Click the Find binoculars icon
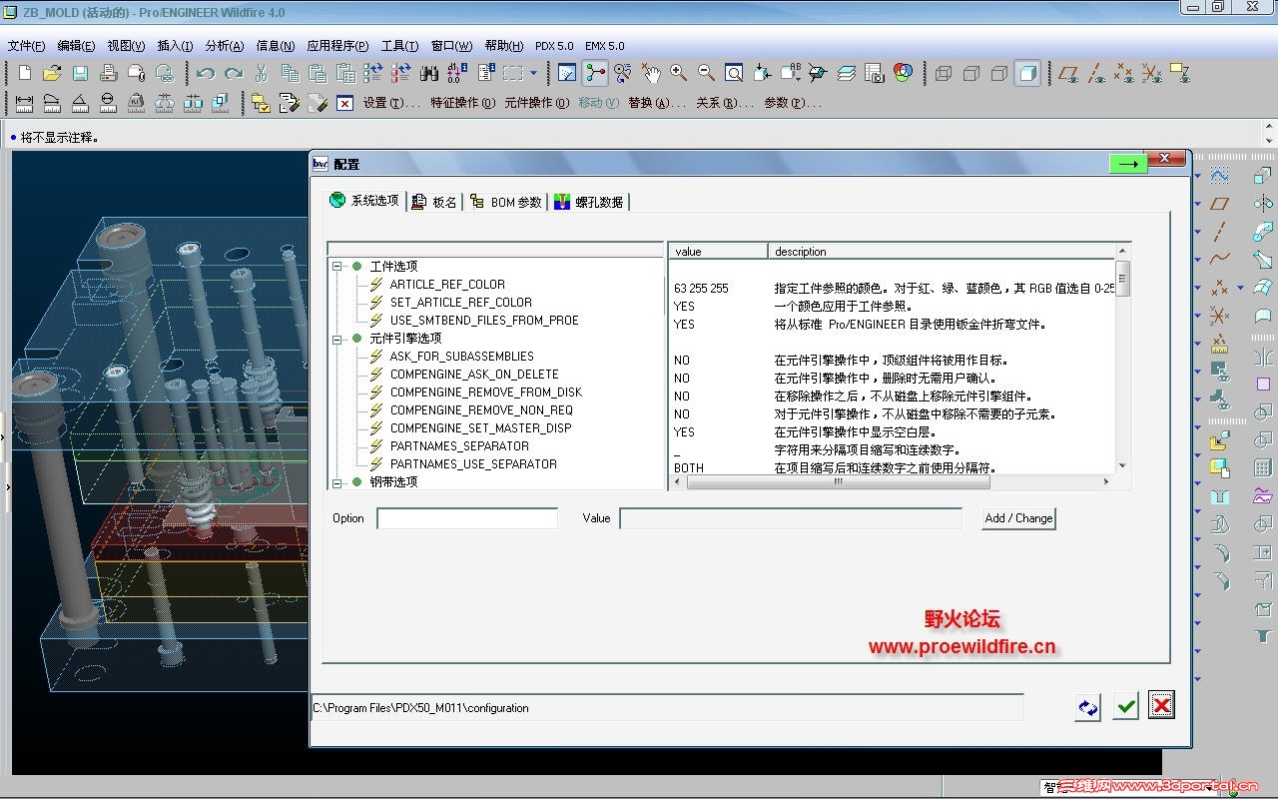 [x=429, y=73]
